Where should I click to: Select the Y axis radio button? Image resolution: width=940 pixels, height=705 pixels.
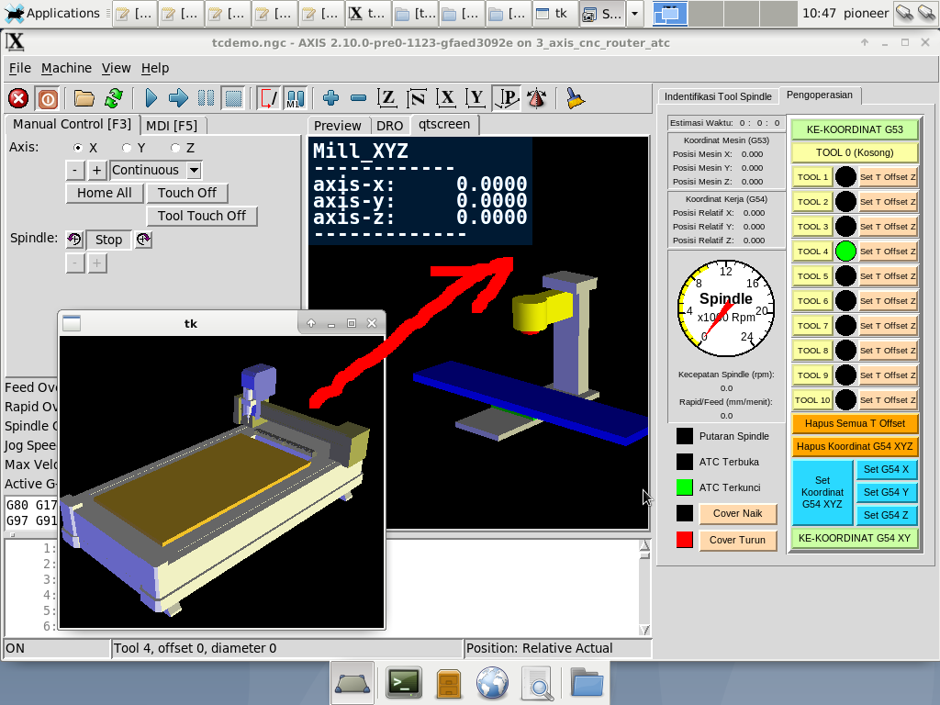(127, 148)
